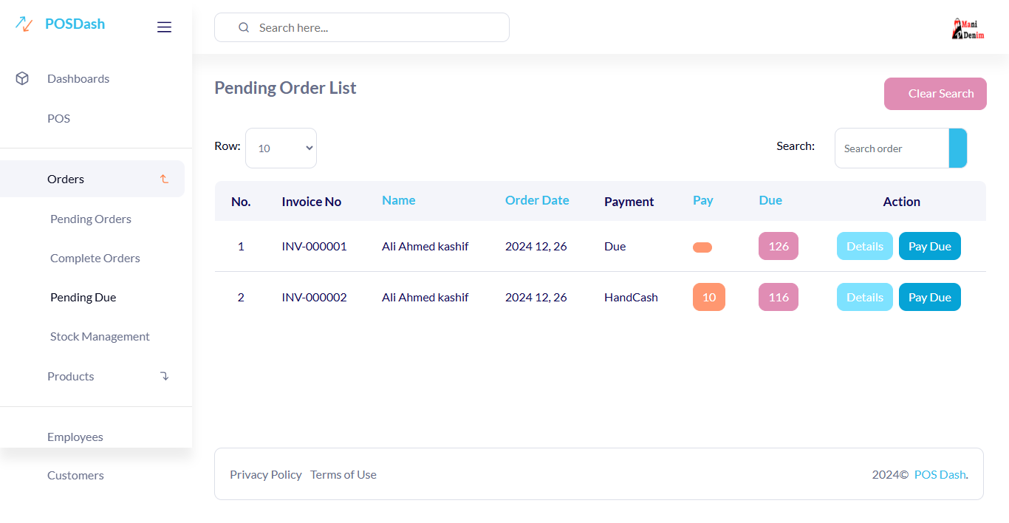The width and height of the screenshot is (1009, 523).
Task: Sort by the Due column header
Action: (770, 200)
